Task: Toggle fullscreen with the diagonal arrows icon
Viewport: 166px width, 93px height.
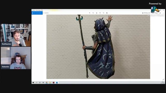Action: pos(163,79)
